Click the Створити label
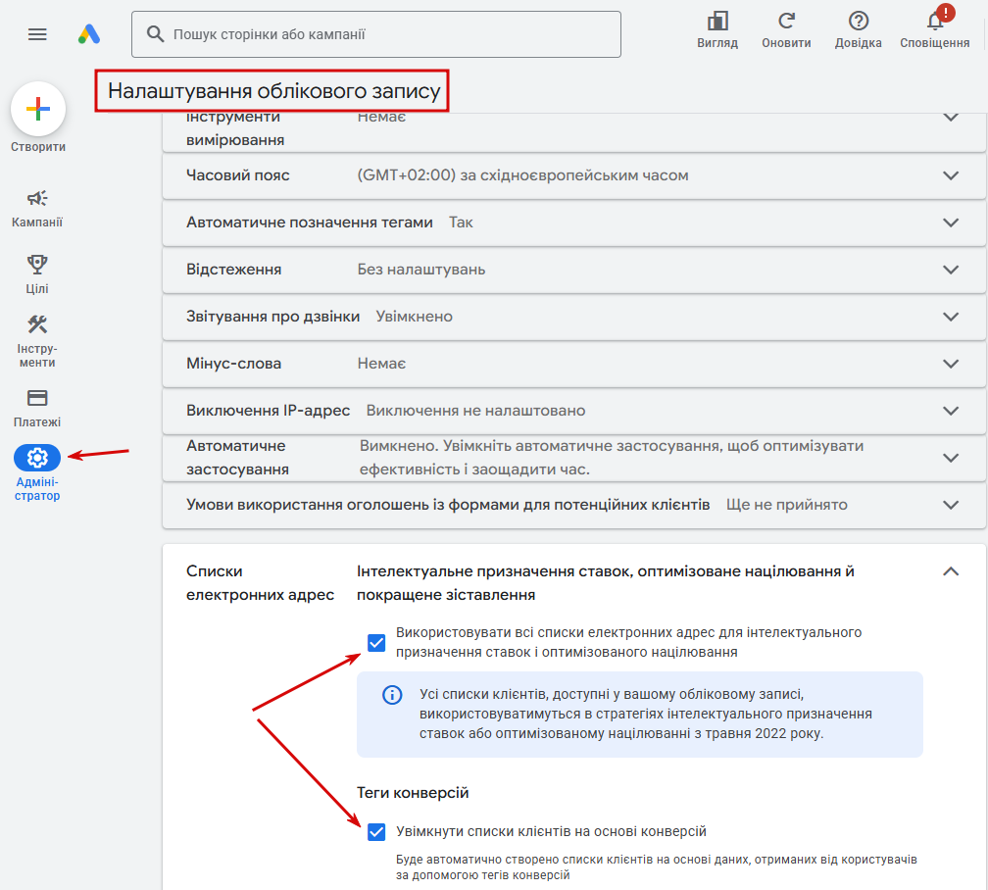This screenshot has height=890, width=988. [x=38, y=147]
